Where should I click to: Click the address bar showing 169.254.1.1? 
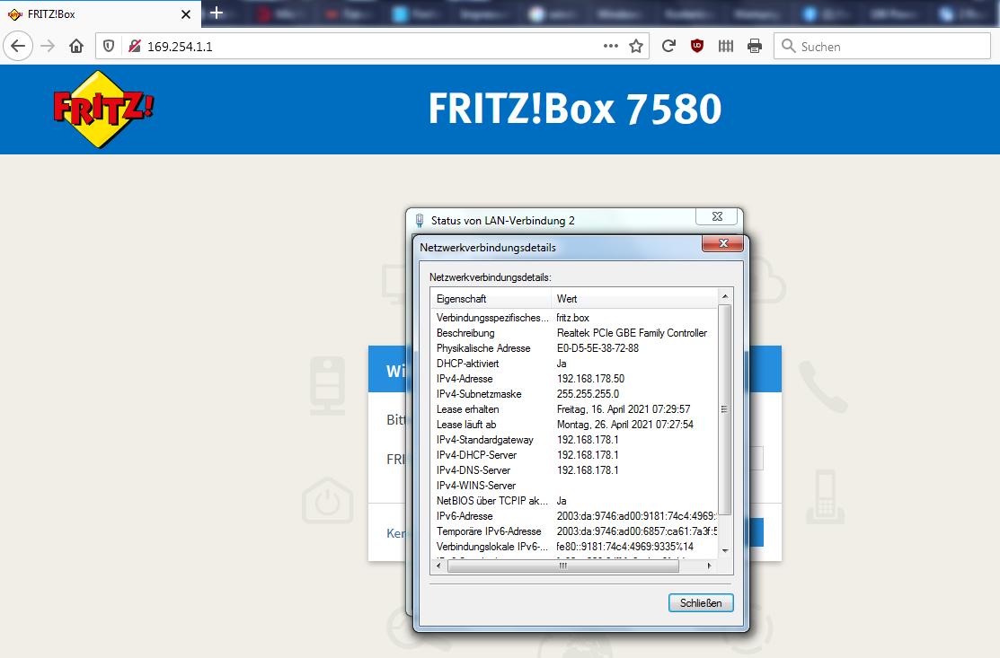[x=373, y=47]
